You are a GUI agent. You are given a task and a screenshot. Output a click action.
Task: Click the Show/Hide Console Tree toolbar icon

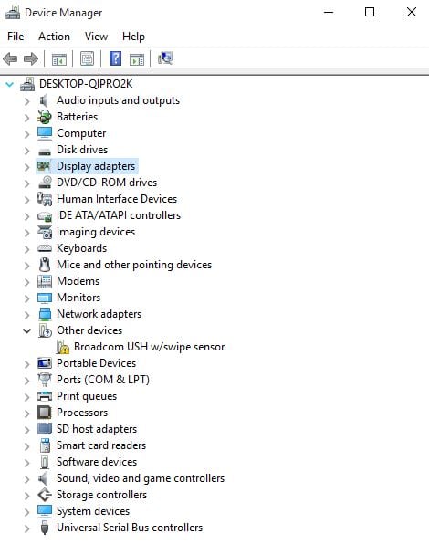tap(59, 59)
